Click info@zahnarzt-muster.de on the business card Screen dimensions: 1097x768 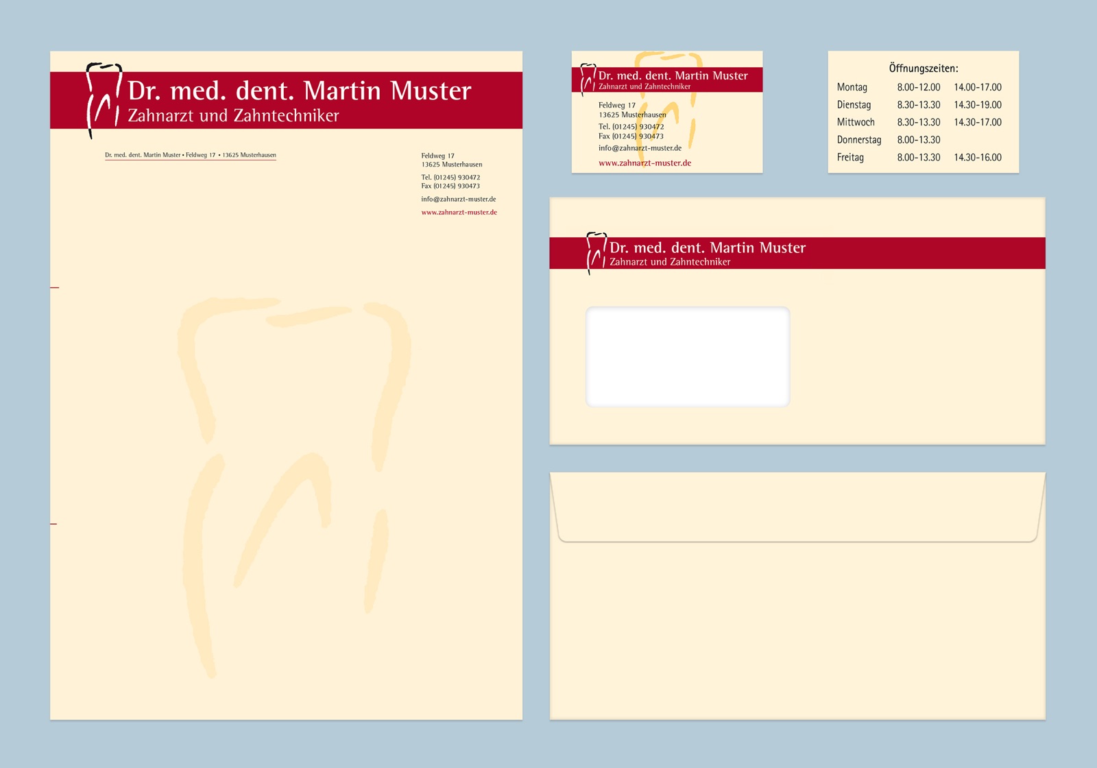640,148
